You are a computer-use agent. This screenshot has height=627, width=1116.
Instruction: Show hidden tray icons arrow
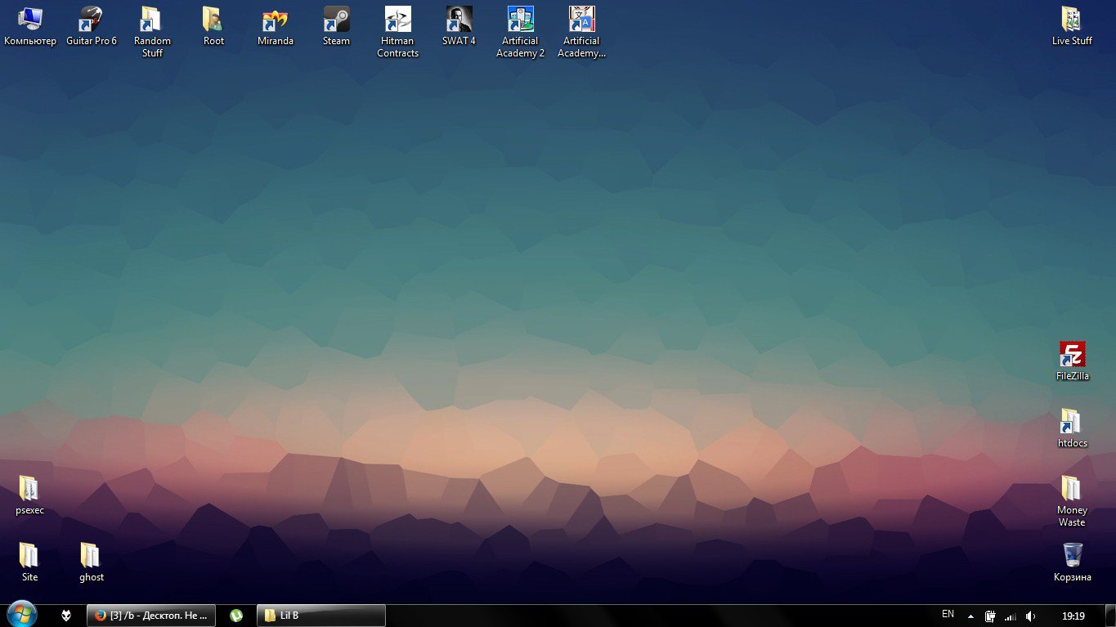point(970,616)
